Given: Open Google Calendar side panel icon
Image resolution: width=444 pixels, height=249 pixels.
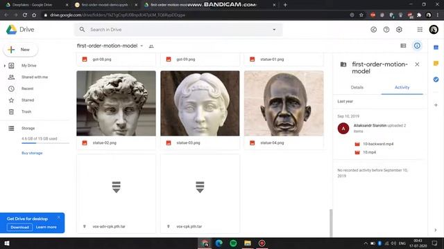Looking at the screenshot, I should [x=436, y=48].
